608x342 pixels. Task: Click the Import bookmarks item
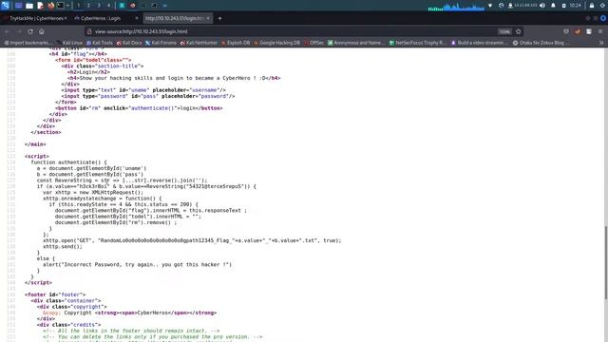28,43
